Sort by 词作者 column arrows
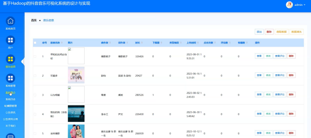 click(x=127, y=43)
